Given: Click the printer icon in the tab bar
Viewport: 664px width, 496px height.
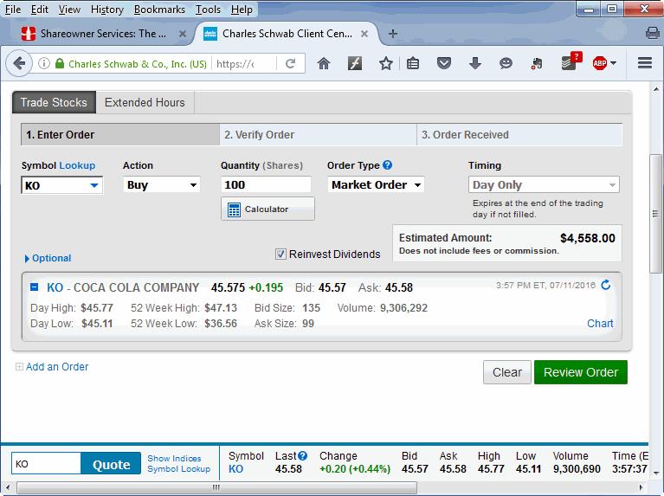Looking at the screenshot, I should coord(652,33).
